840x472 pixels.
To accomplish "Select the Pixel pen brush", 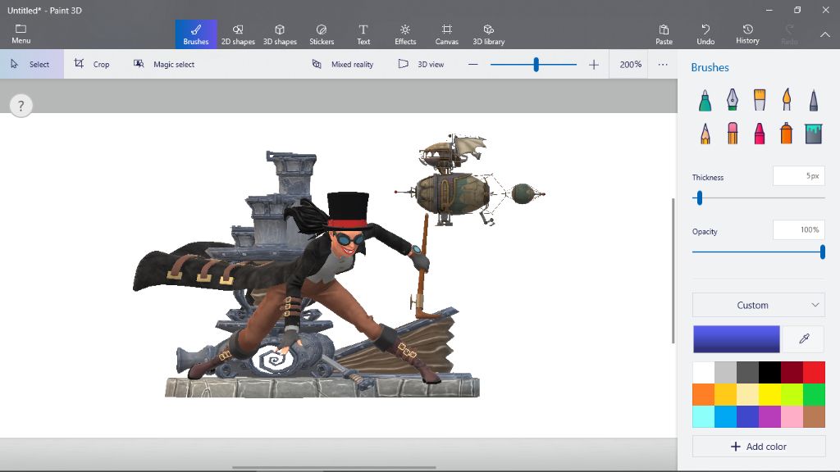I will (x=814, y=100).
